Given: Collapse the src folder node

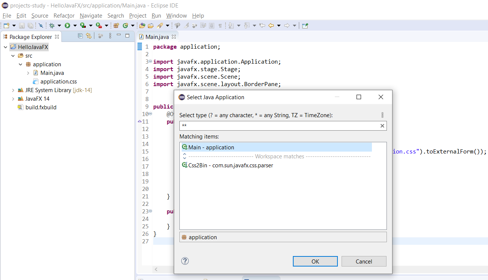Looking at the screenshot, I should click(13, 56).
